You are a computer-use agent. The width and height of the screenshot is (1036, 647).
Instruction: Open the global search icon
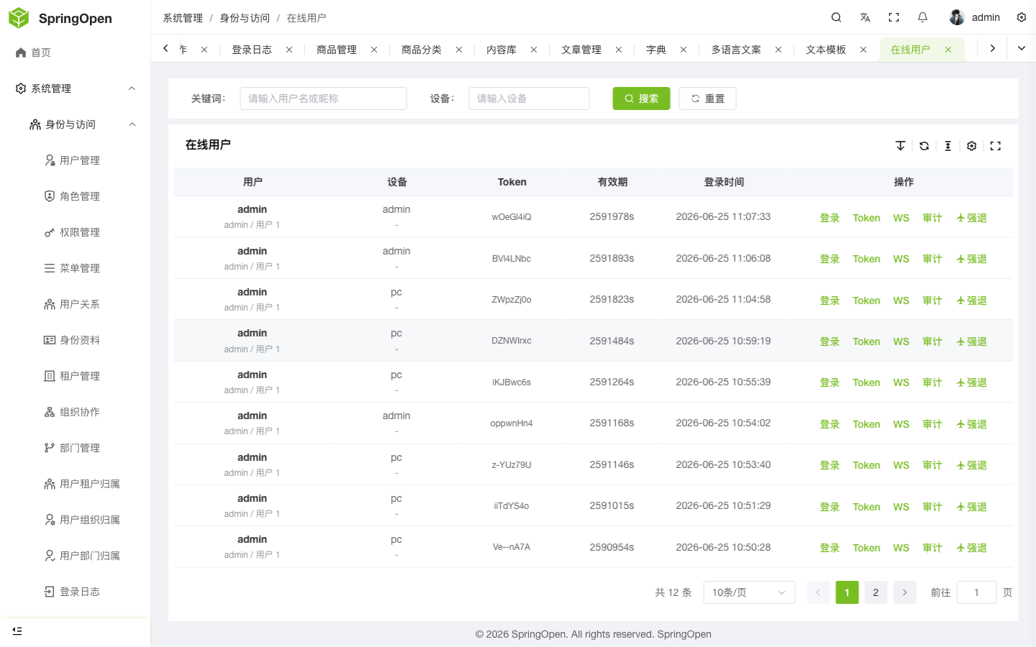click(x=836, y=17)
